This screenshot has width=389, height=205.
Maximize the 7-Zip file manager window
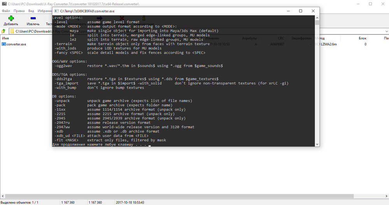point(370,4)
